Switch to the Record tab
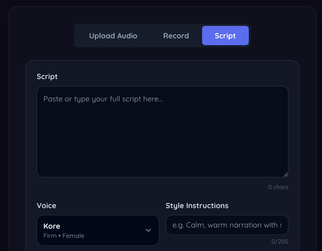This screenshot has width=322, height=251. (176, 36)
